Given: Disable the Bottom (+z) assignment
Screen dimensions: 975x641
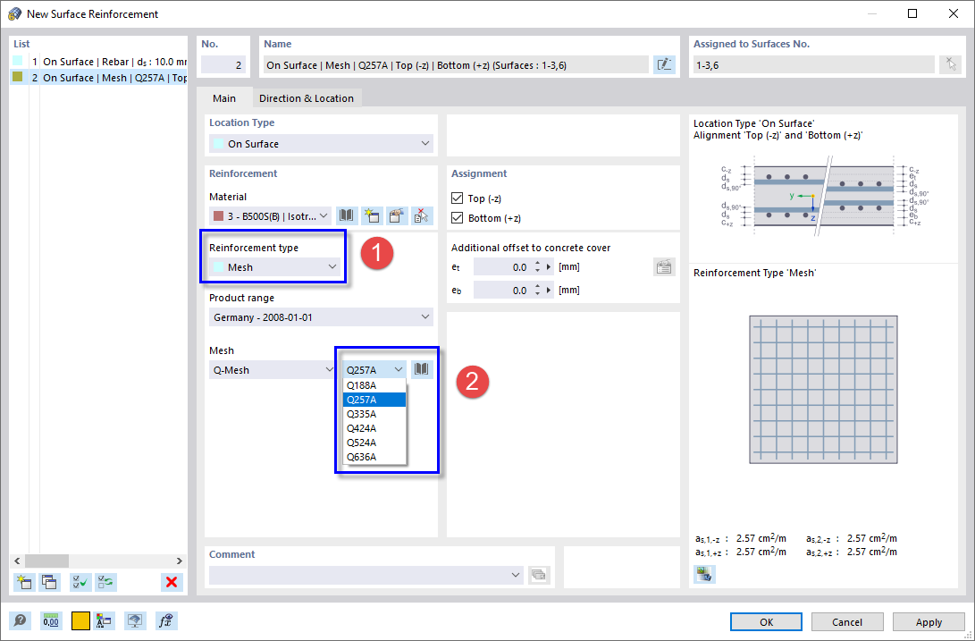Looking at the screenshot, I should tap(458, 217).
